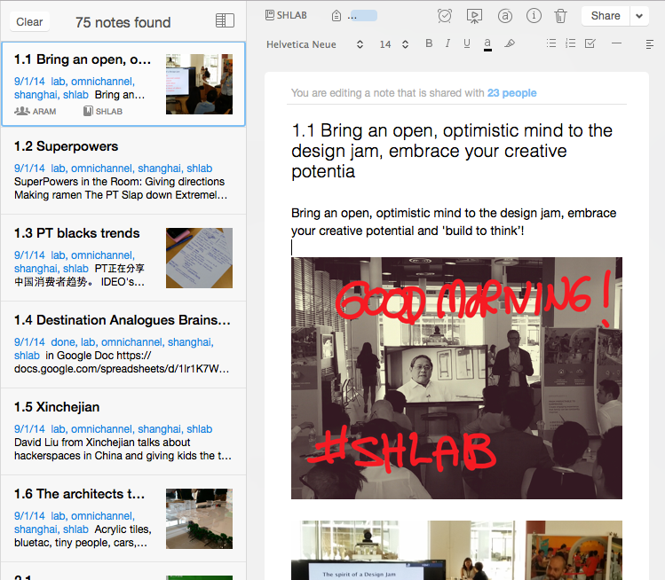
Task: Insert a bulleted list
Action: 551,43
